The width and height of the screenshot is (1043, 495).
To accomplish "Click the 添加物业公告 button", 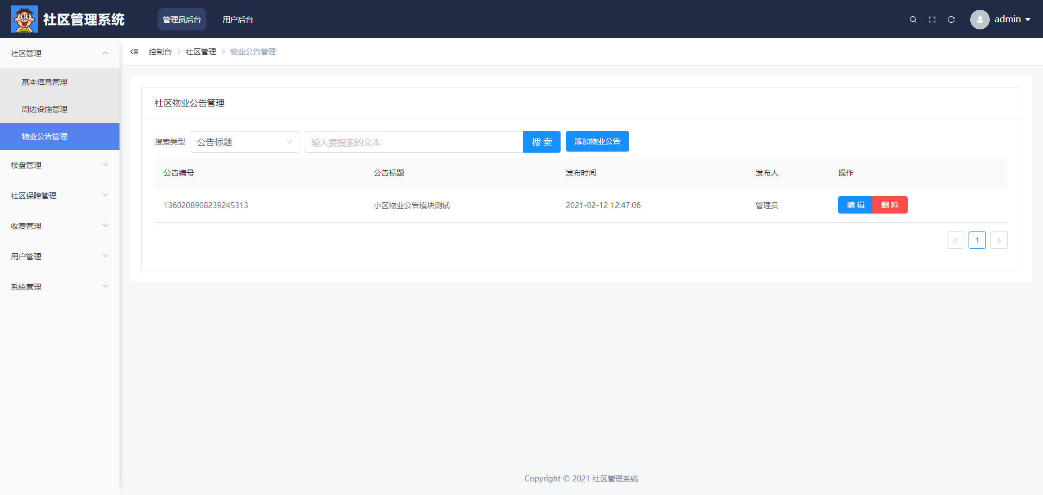I will (597, 141).
